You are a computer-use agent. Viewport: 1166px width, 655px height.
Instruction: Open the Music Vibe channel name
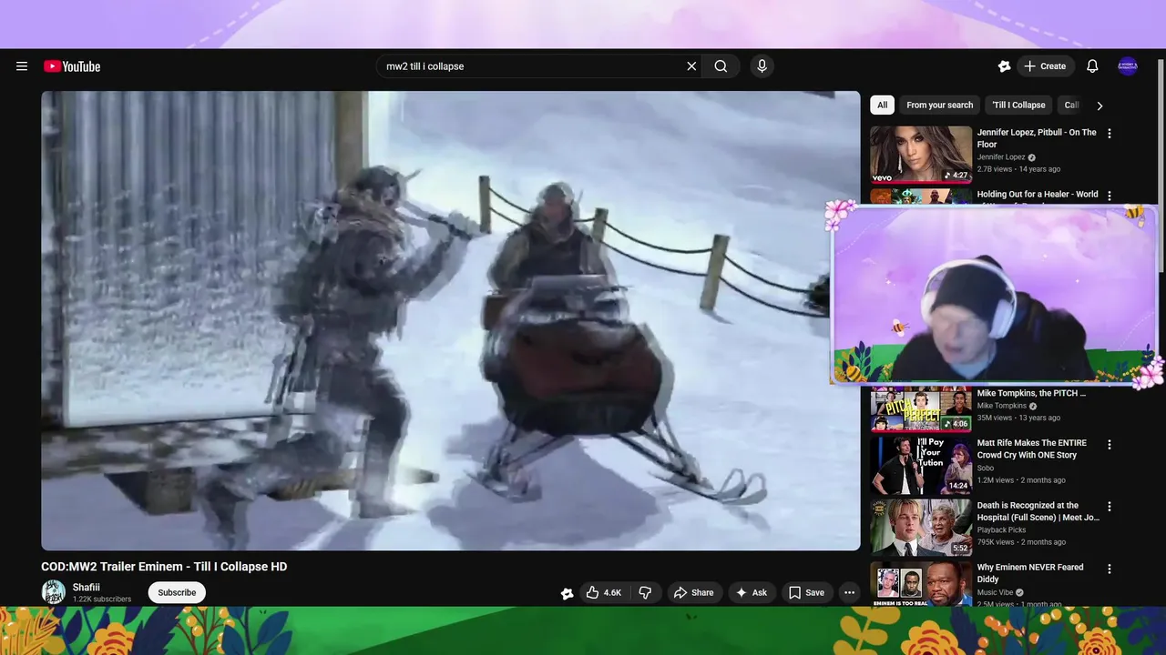996,592
